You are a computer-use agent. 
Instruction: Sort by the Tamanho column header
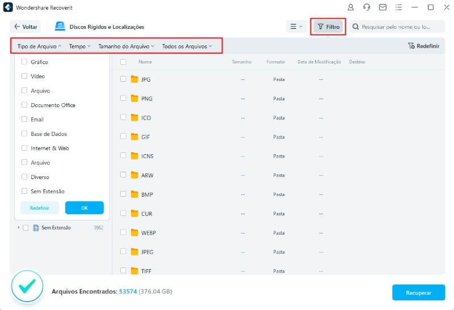(242, 62)
